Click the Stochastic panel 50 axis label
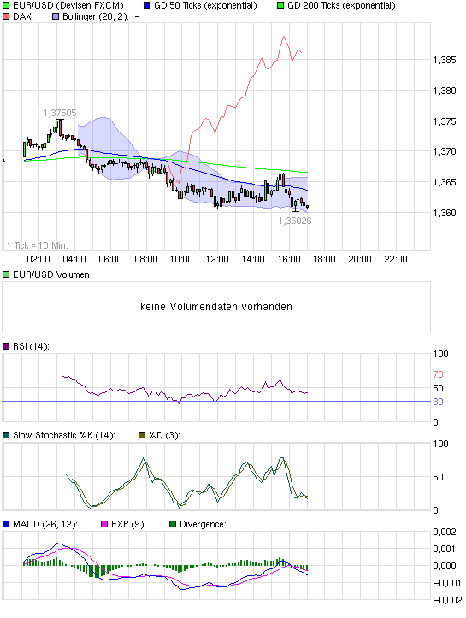This screenshot has width=466, height=618. tap(439, 477)
